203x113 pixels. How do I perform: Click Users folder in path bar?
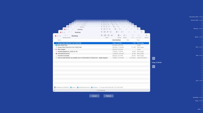[73, 88]
